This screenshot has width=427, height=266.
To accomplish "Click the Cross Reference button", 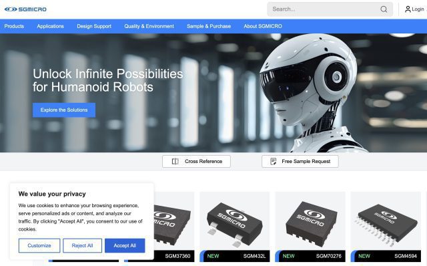I will coord(196,162).
